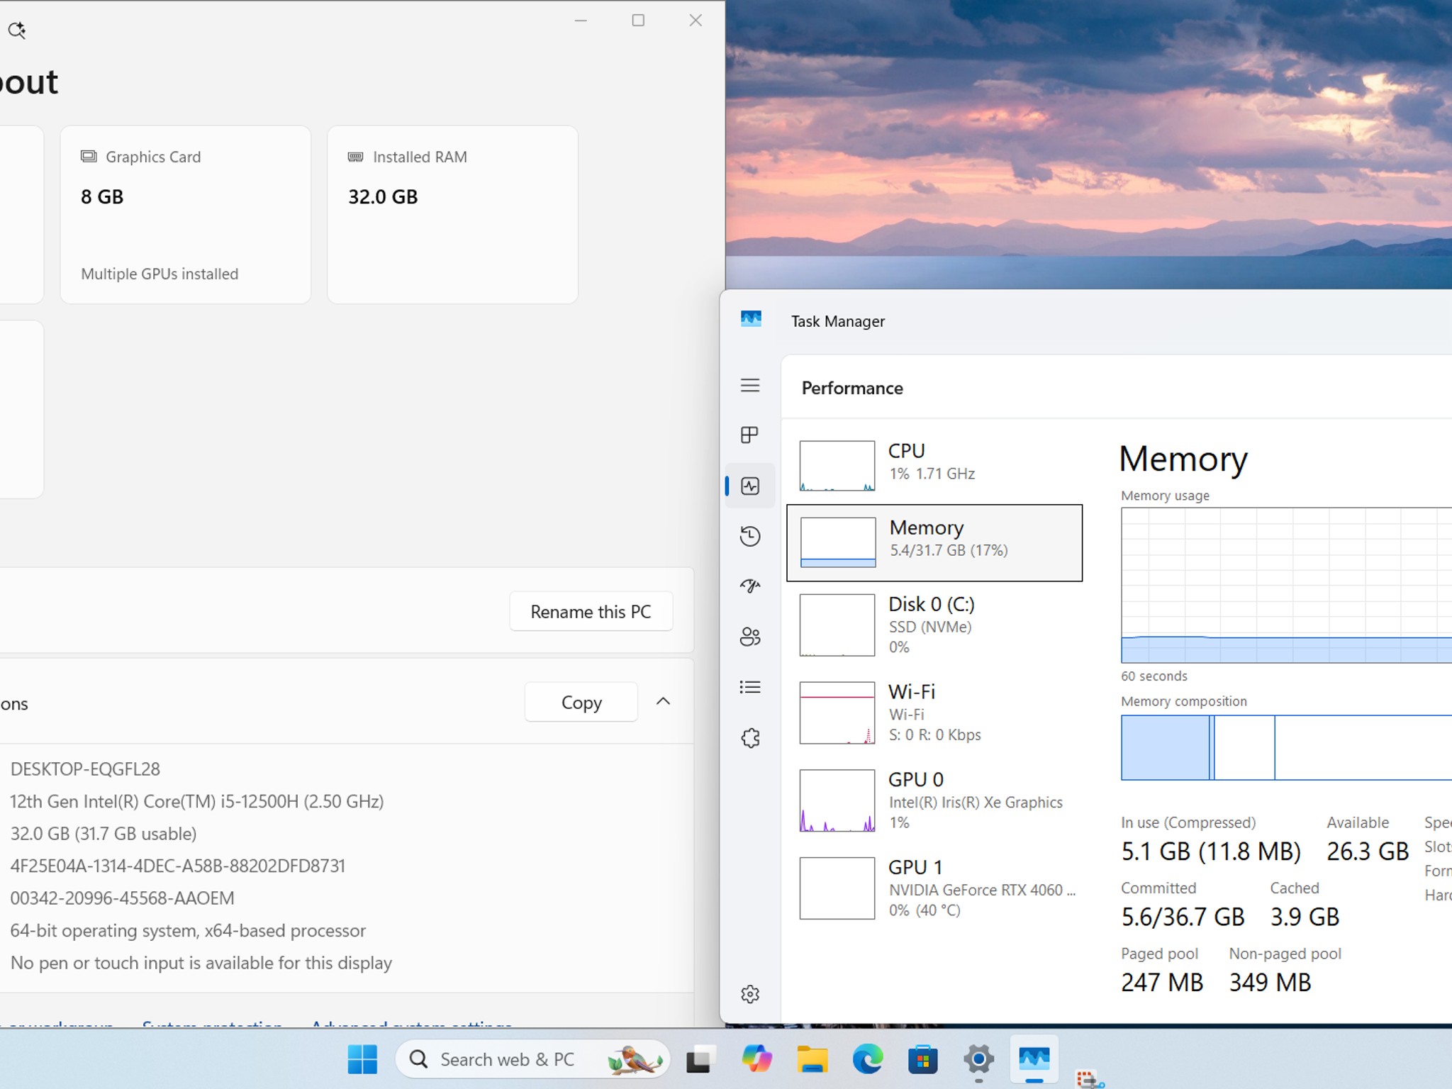The height and width of the screenshot is (1089, 1452).
Task: Open the Users page icon
Action: 750,637
